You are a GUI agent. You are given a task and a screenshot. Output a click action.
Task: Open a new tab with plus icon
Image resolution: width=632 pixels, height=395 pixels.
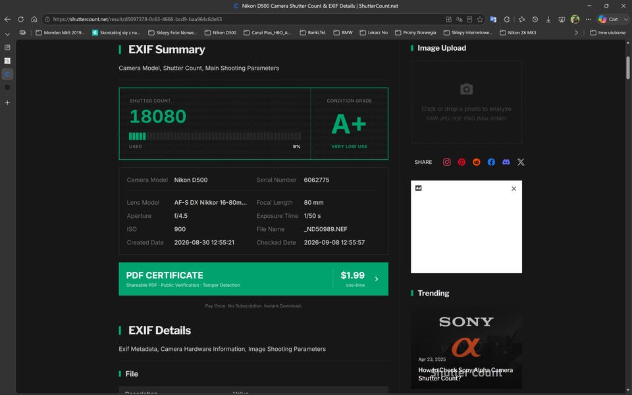pos(7,103)
